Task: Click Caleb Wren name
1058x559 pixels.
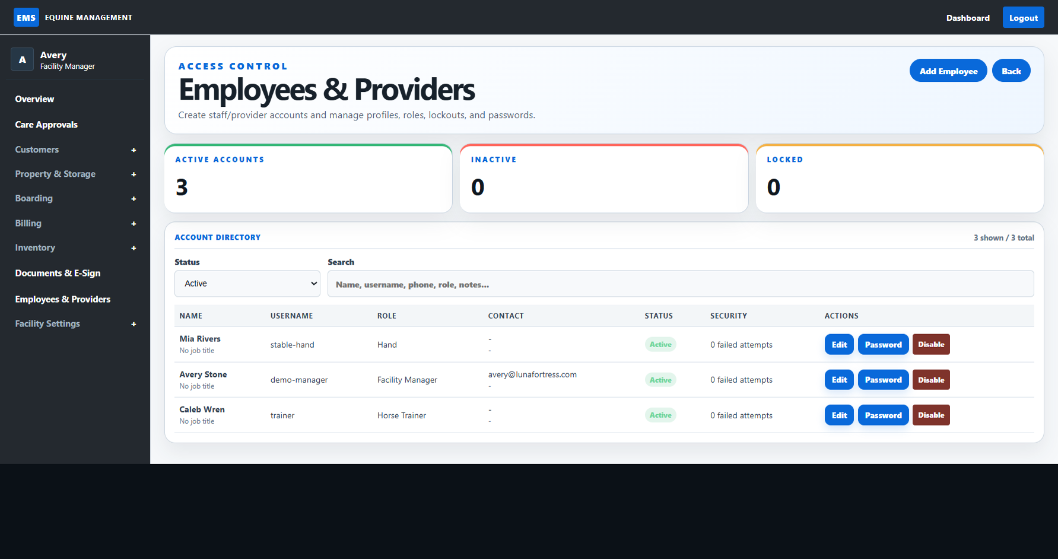Action: coord(202,409)
